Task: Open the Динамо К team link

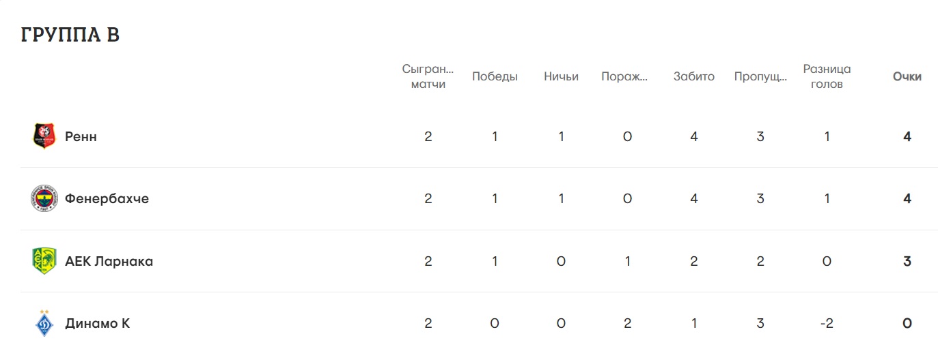Action: pyautogui.click(x=97, y=323)
